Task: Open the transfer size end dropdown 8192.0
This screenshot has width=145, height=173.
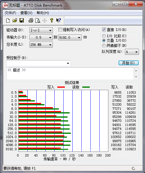Action: click(70, 37)
